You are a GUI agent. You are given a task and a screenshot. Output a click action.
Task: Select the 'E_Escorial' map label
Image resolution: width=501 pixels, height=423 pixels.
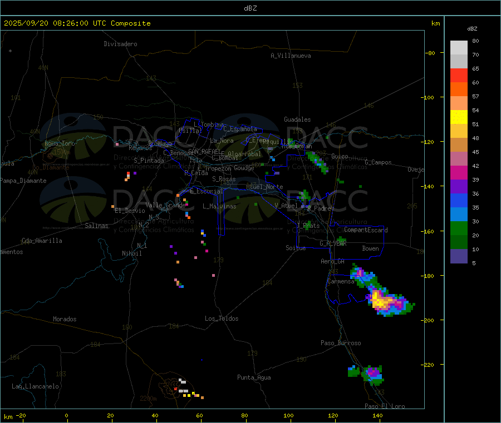click(207, 191)
